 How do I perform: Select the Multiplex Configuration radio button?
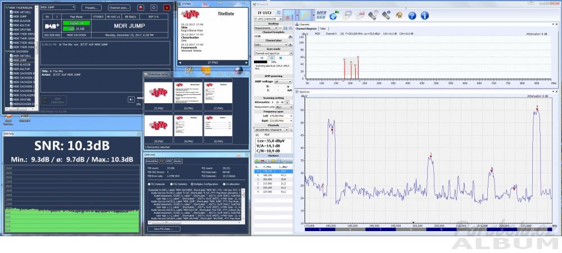(192, 184)
